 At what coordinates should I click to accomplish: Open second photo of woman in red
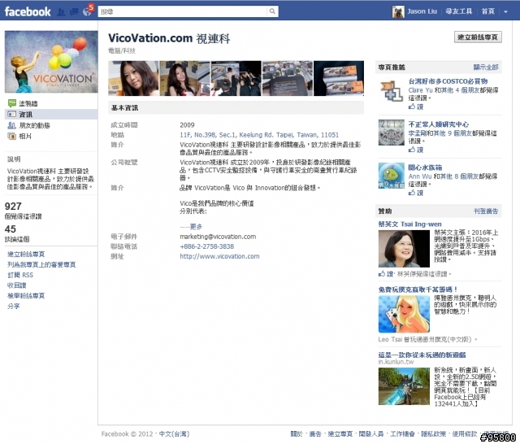point(184,78)
